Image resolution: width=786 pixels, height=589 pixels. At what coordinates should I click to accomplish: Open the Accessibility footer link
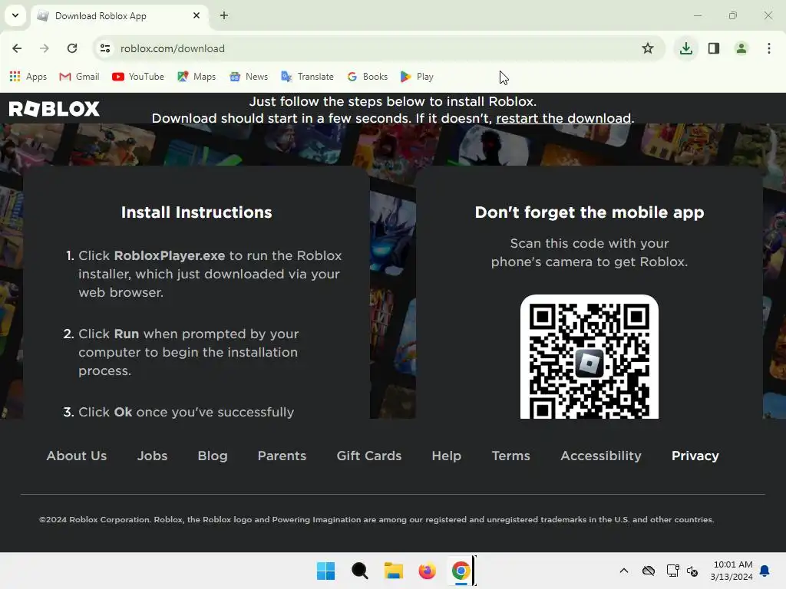[601, 456]
